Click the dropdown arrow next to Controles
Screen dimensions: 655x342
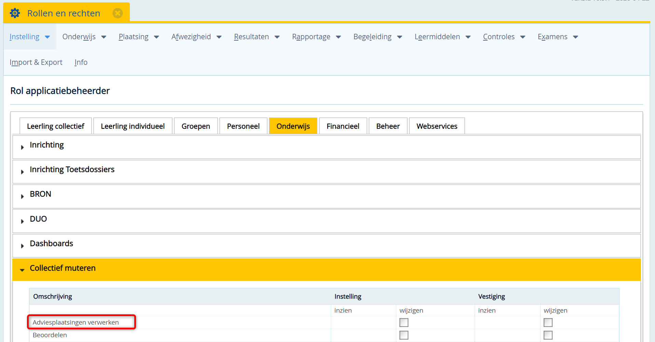tap(523, 37)
